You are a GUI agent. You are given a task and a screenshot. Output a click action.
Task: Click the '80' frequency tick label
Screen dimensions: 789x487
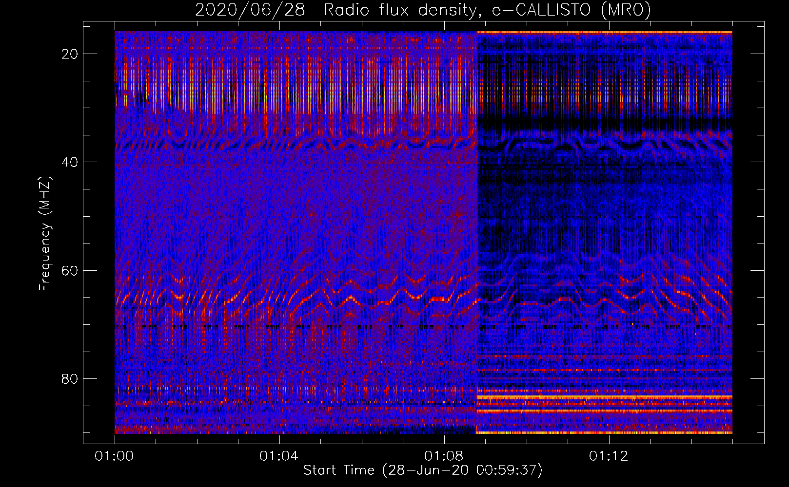[x=70, y=378]
